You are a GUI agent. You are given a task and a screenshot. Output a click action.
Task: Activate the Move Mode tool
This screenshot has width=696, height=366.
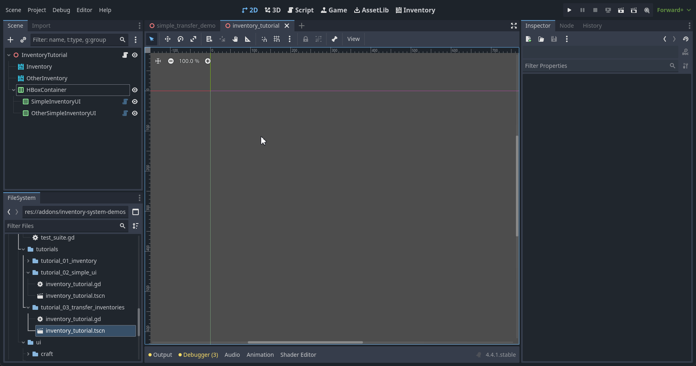(x=168, y=39)
